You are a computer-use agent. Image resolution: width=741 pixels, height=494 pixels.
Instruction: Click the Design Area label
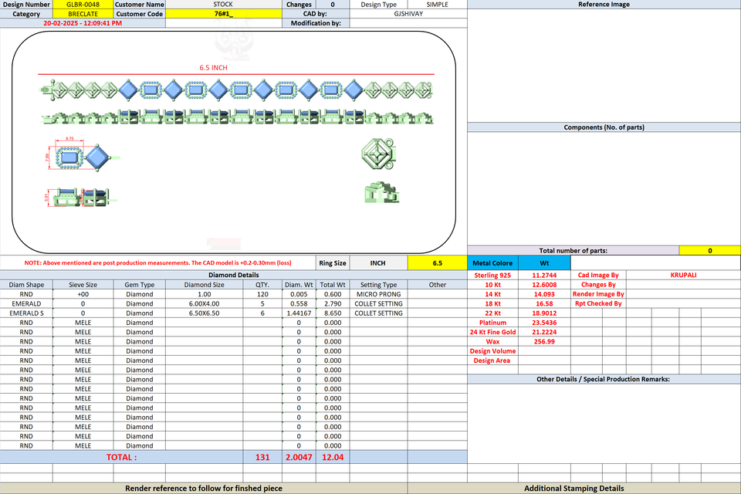(492, 360)
